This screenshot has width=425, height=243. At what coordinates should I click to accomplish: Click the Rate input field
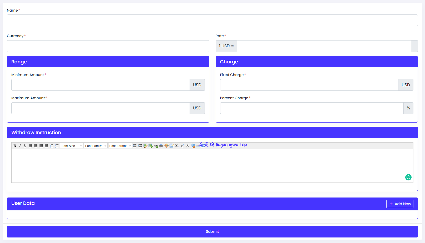point(324,46)
